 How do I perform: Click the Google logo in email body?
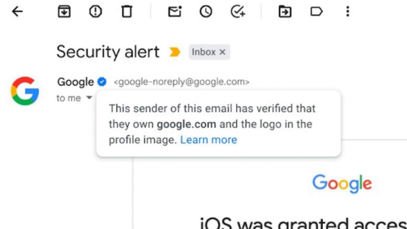(342, 183)
